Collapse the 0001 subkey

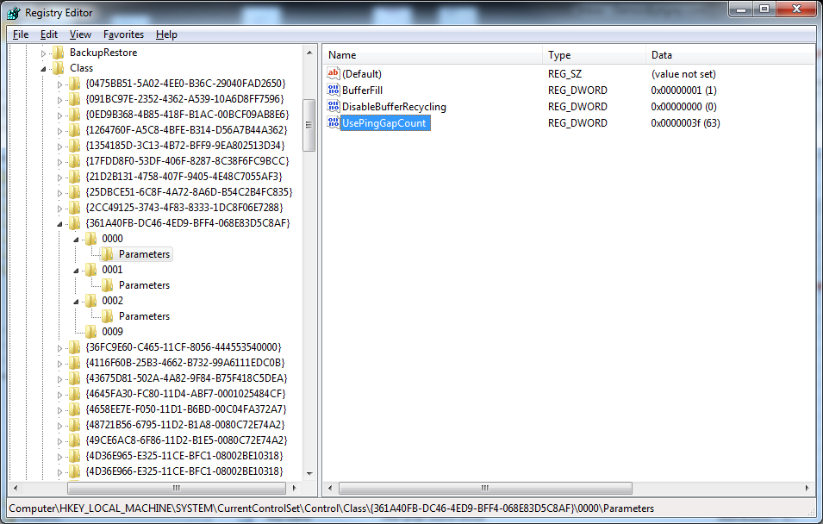tap(76, 271)
